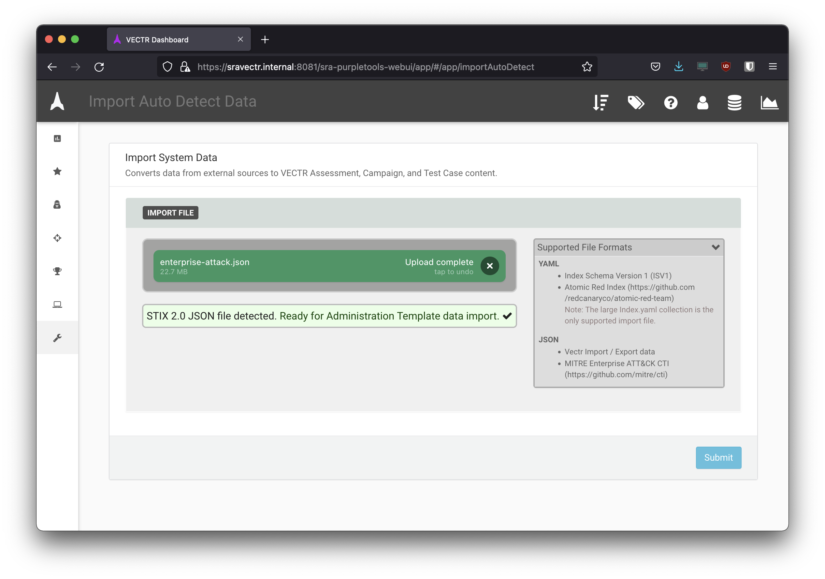The image size is (825, 579).
Task: Click the Index Schema Version 1 entry
Action: pos(618,276)
